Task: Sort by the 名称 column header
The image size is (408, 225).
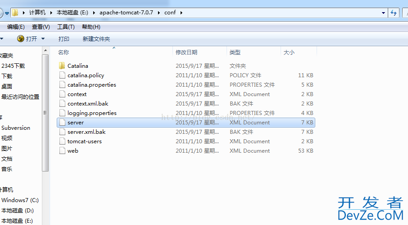Action: (63, 53)
